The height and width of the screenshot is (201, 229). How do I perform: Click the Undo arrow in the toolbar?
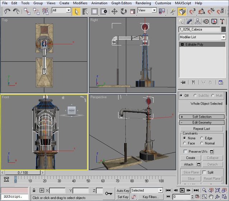7,11
